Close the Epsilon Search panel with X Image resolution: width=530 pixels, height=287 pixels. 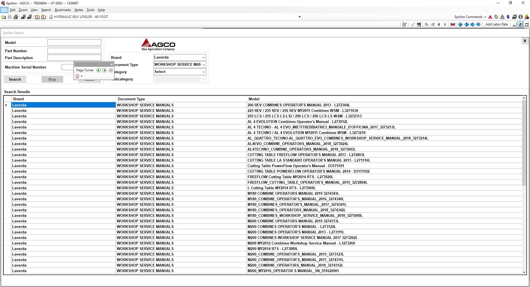pyautogui.click(x=525, y=41)
